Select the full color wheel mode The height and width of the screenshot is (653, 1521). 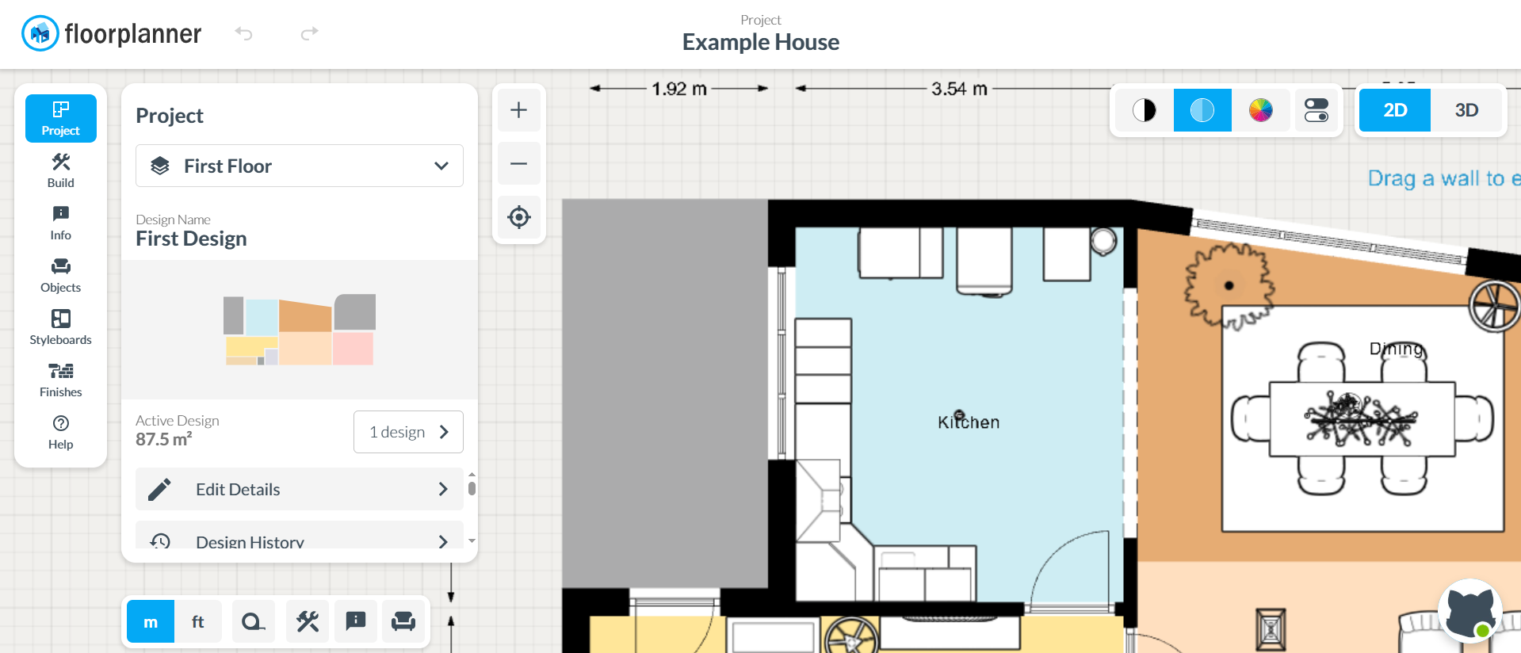click(x=1260, y=110)
